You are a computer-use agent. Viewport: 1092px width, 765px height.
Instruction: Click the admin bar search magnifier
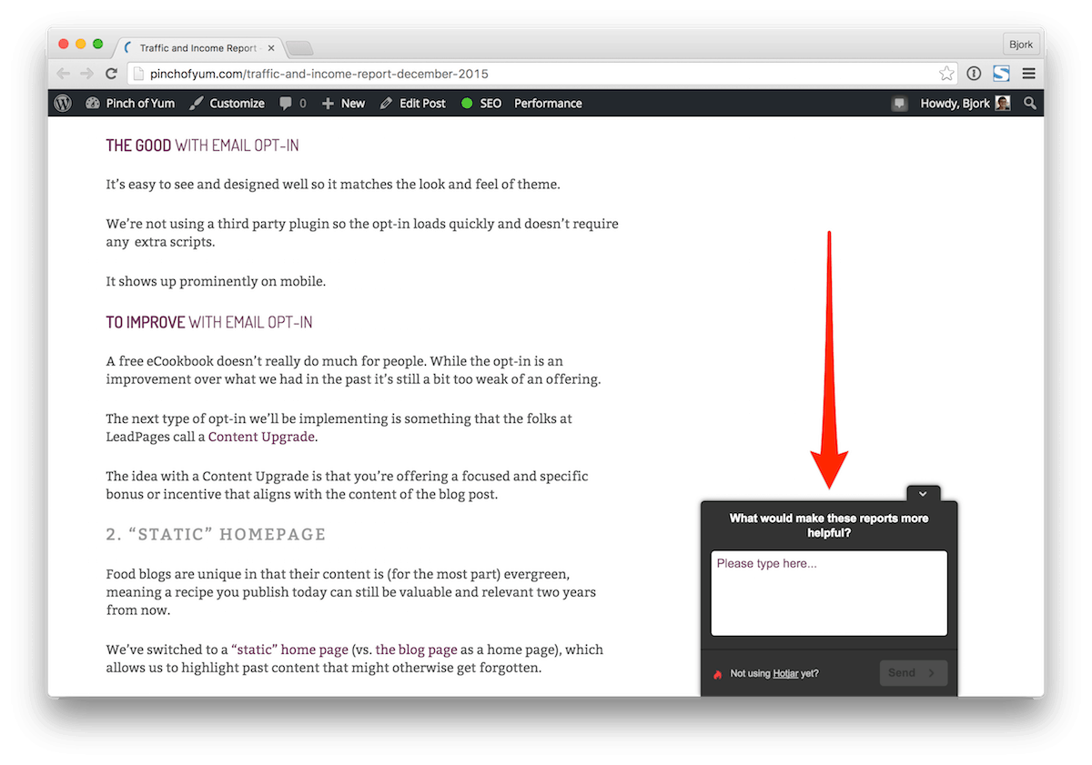pos(1029,104)
